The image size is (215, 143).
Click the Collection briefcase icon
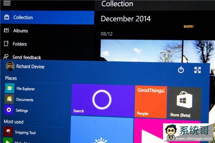point(6,17)
